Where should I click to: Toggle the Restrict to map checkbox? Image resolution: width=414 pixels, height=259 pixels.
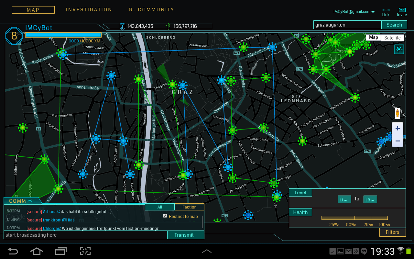click(x=165, y=216)
